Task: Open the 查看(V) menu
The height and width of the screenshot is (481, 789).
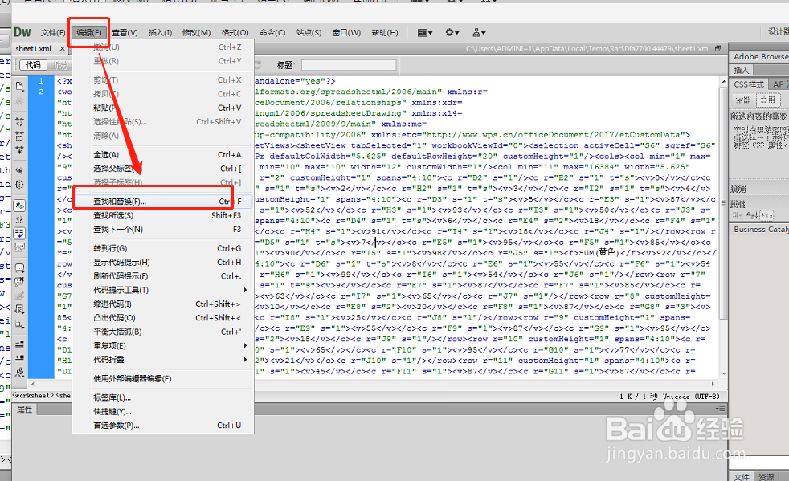Action: click(125, 33)
